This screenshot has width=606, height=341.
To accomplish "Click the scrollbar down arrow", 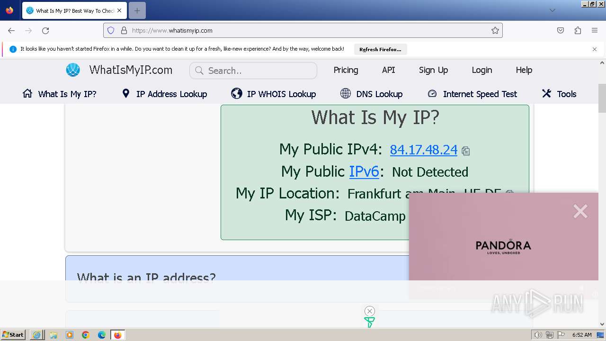I will 602,324.
